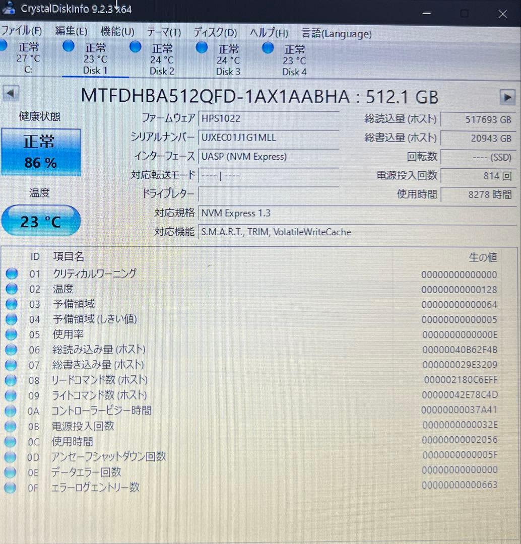Click total host reads value 517693 GB
521x544 pixels.
coord(478,120)
